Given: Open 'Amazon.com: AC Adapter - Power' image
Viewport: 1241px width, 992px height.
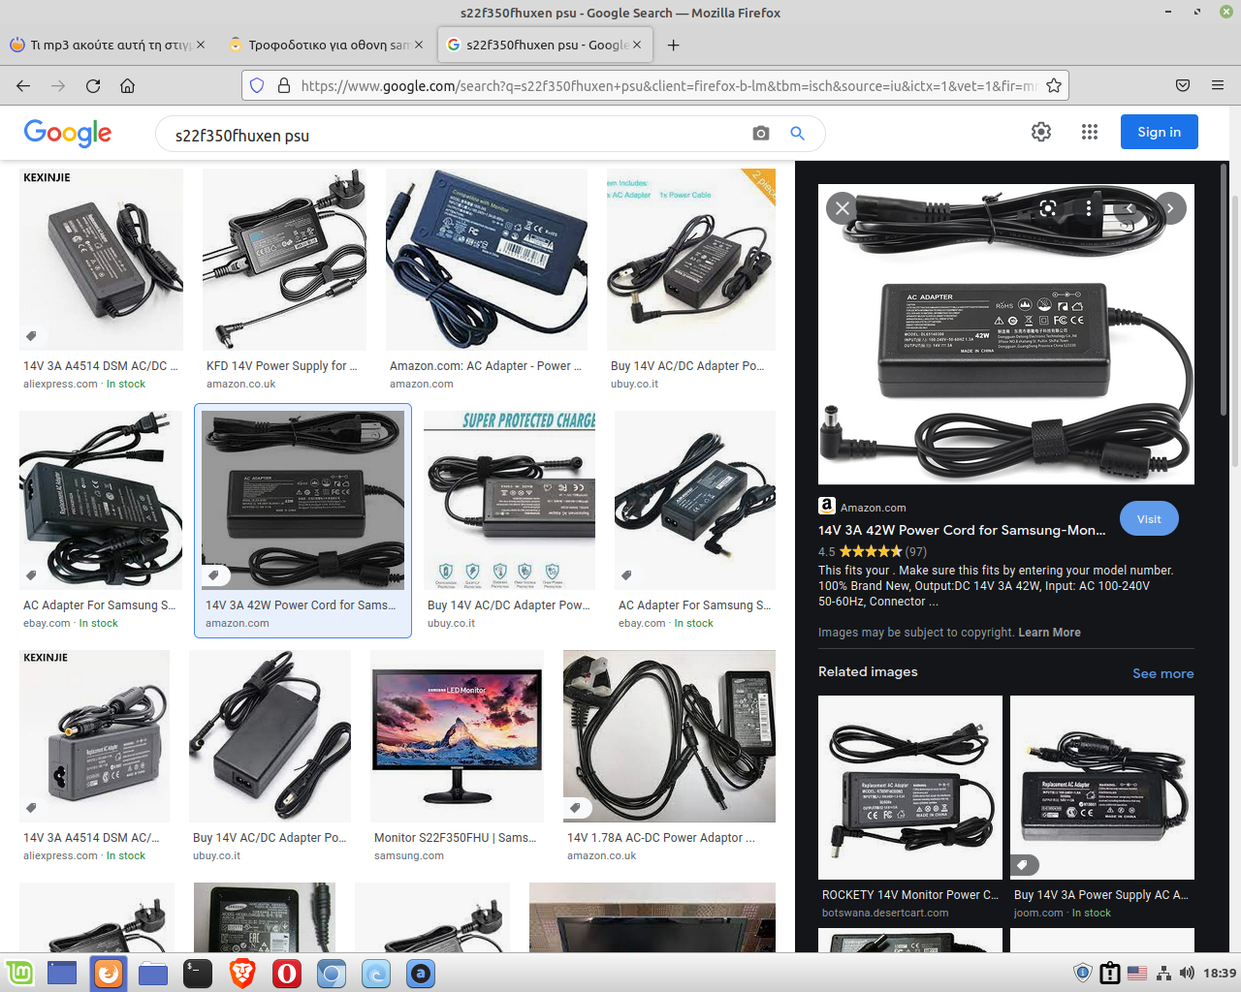Looking at the screenshot, I should [x=487, y=260].
